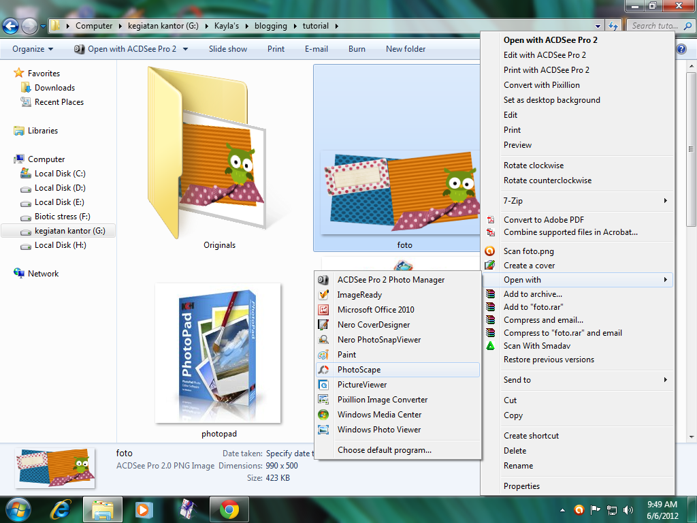This screenshot has width=697, height=523.
Task: Expand the tutorial breadcrumb arrow
Action: click(x=336, y=26)
